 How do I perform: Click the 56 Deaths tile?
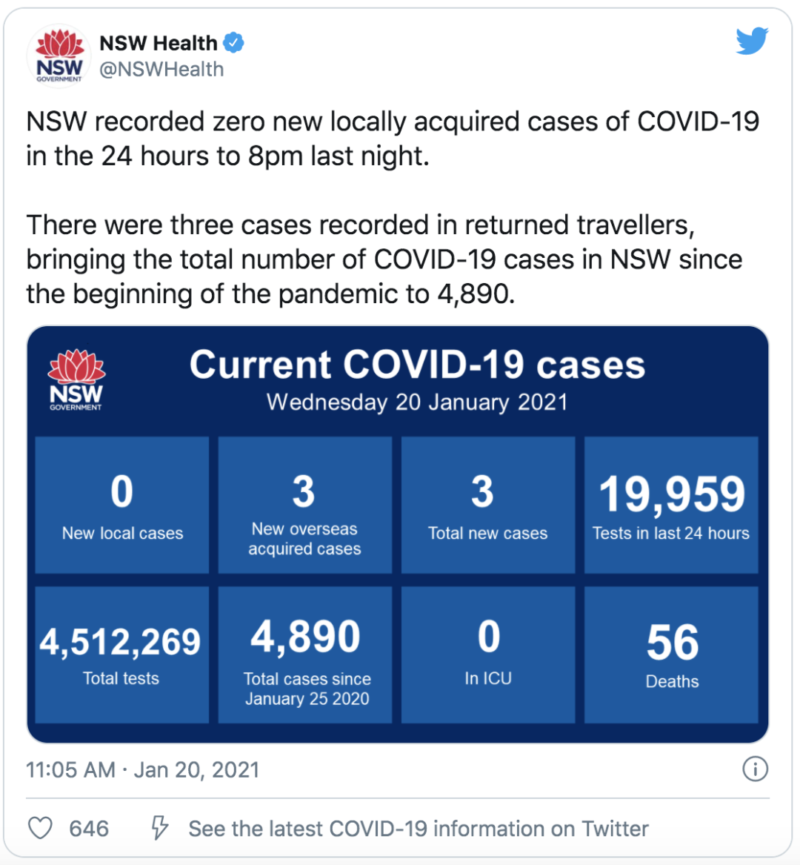671,654
